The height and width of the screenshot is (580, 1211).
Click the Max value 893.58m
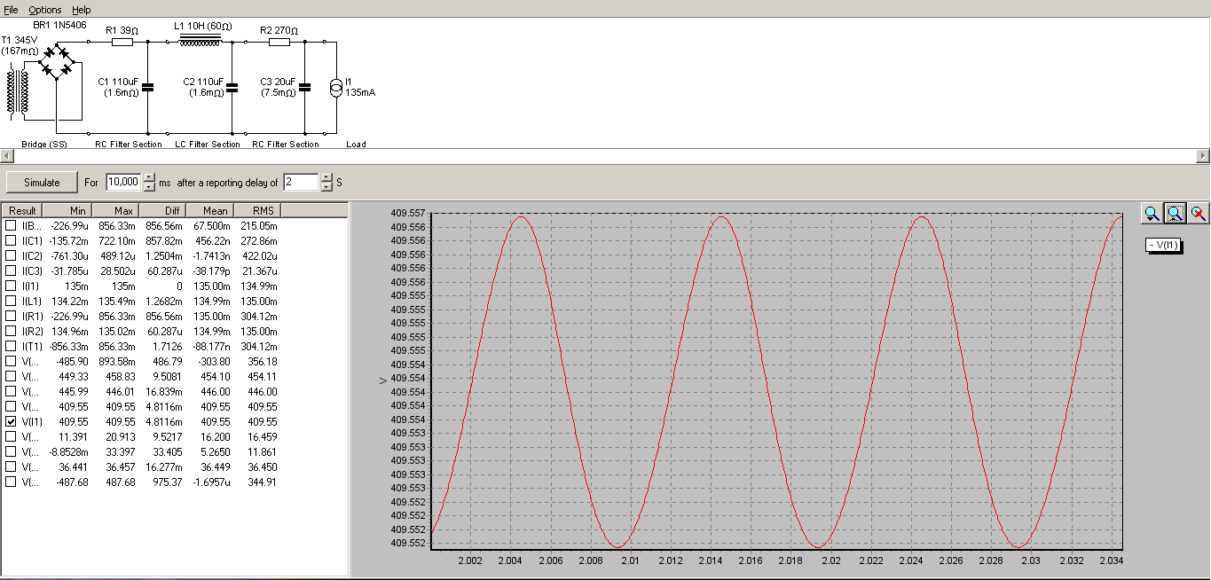(117, 361)
